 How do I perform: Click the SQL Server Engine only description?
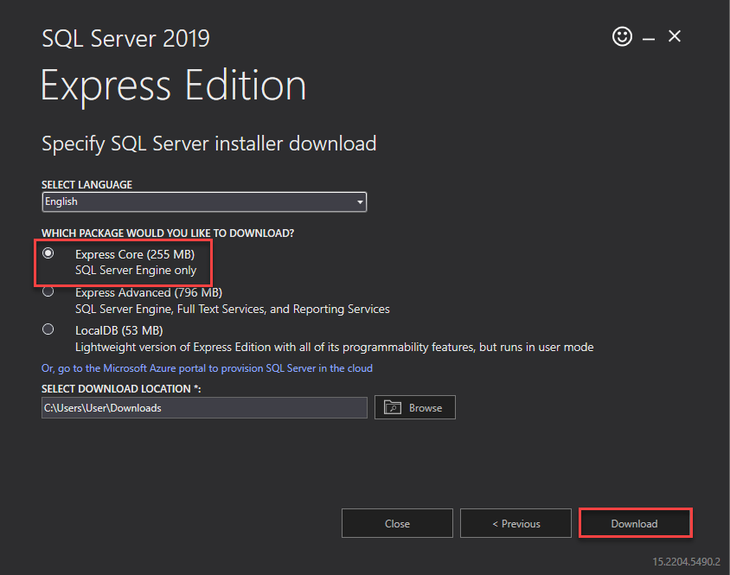click(136, 271)
